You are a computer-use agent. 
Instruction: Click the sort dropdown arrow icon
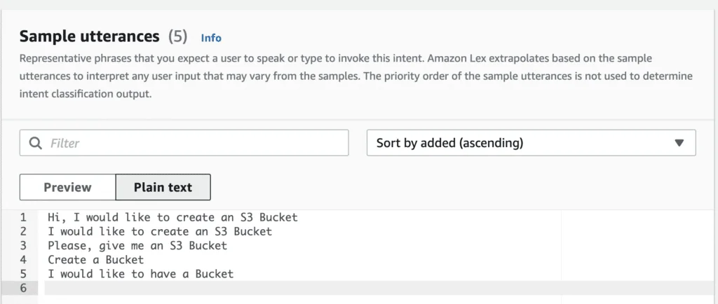tap(679, 143)
